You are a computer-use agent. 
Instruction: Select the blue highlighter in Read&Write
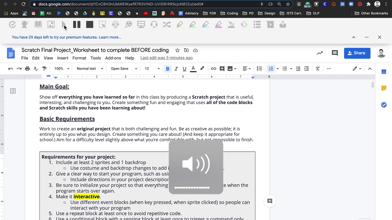[205, 25]
